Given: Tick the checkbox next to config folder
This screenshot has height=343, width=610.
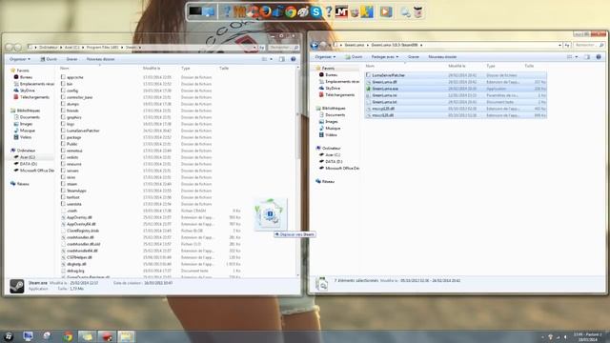Looking at the screenshot, I should point(63,91).
